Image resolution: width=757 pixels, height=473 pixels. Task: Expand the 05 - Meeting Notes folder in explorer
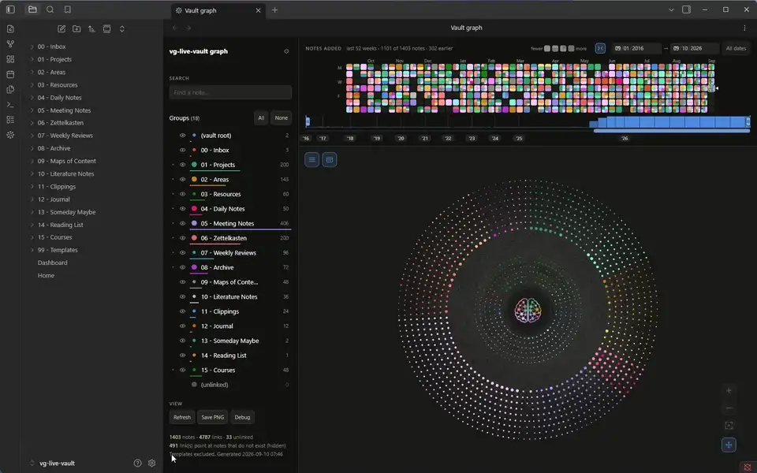click(32, 110)
